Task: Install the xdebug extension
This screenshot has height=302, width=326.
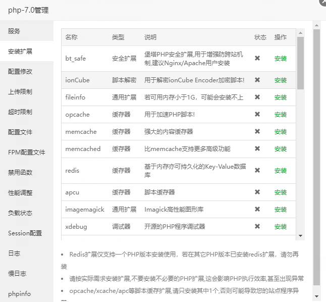Action: 281,226
